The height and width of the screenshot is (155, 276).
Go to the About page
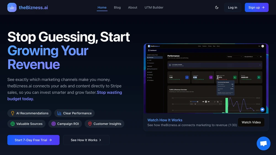point(132,7)
